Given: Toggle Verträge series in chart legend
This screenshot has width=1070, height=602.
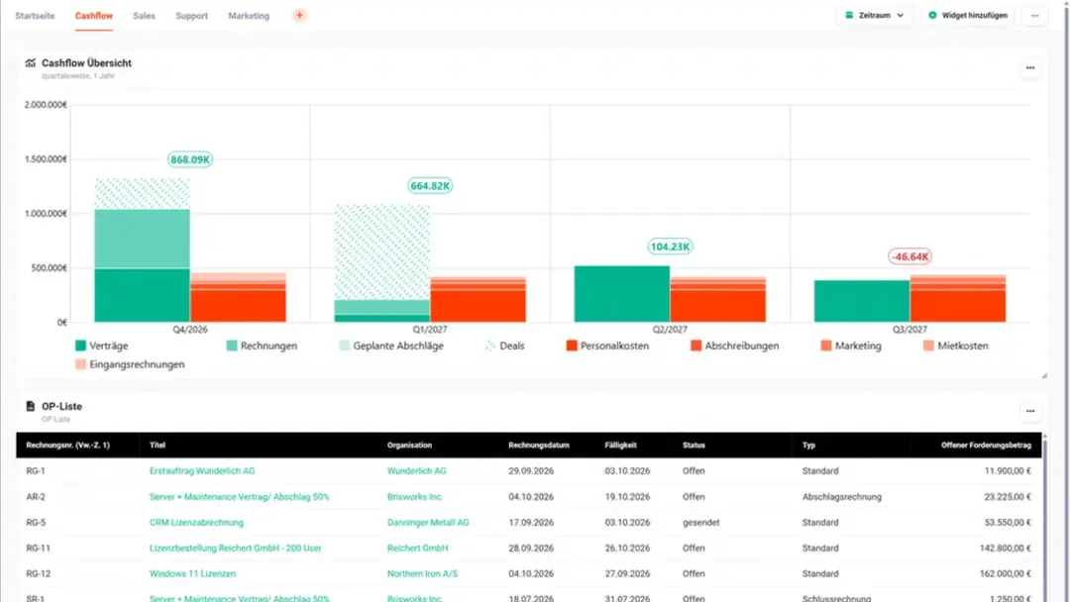Looking at the screenshot, I should pos(102,346).
